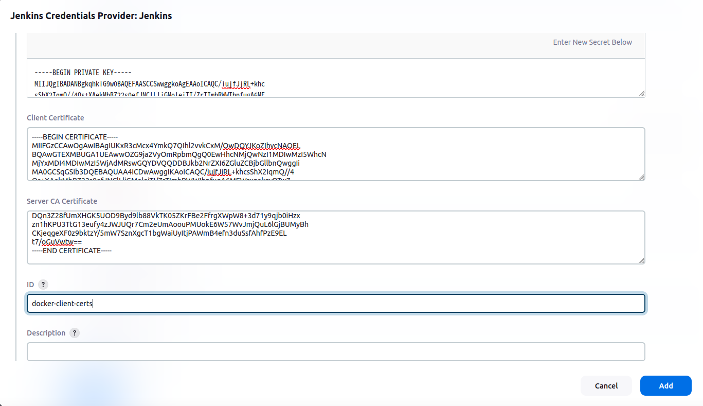Click inside the private key secret textarea
This screenshot has height=406, width=703.
336,78
